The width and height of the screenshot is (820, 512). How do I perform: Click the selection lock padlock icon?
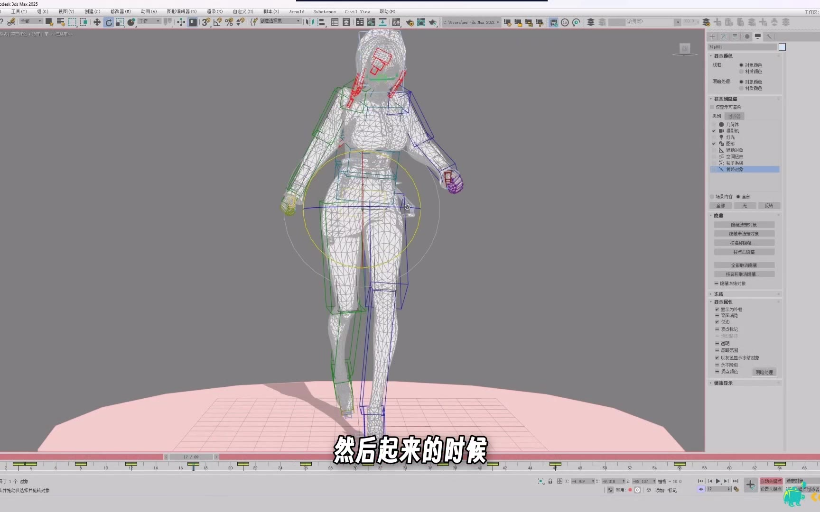[550, 481]
